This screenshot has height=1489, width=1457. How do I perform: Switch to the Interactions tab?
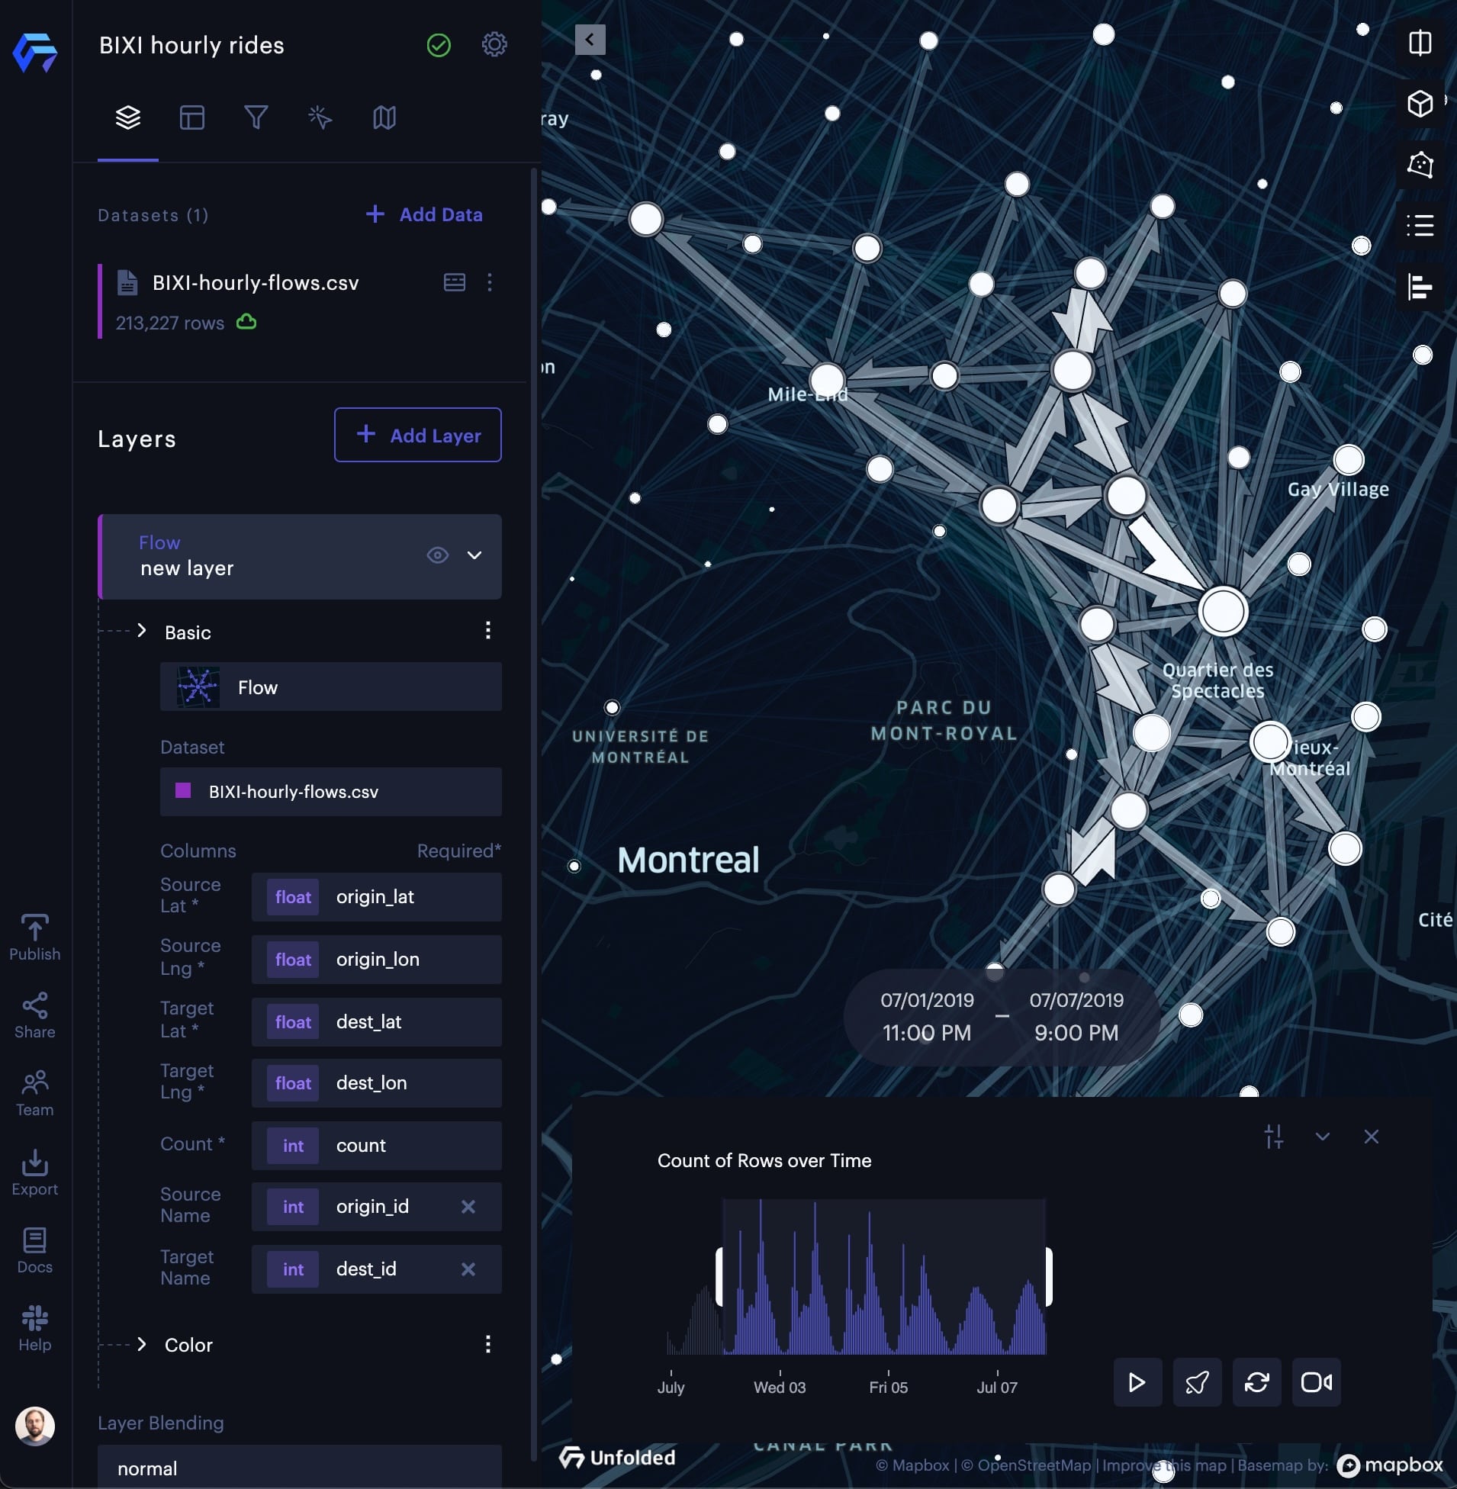click(x=320, y=117)
